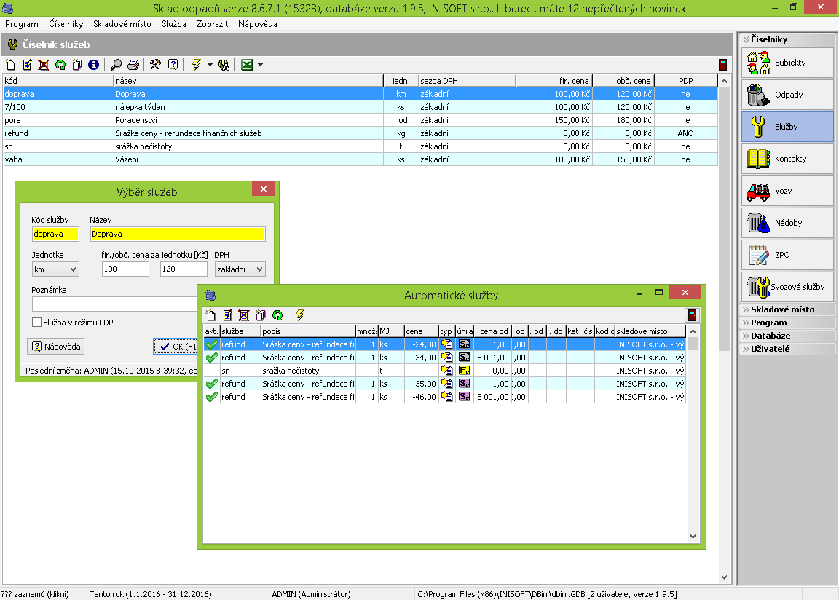Expand the Program sidebar section

[787, 323]
